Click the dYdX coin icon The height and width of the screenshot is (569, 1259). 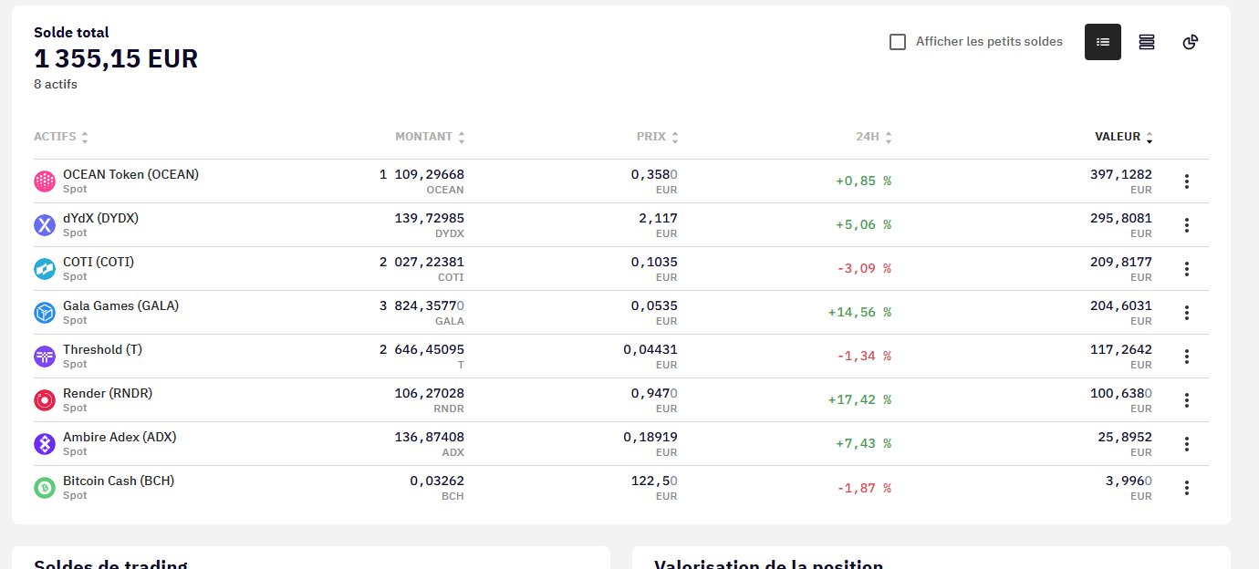(45, 225)
